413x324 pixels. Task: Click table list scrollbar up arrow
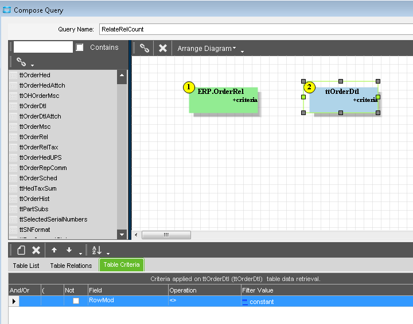[x=122, y=76]
